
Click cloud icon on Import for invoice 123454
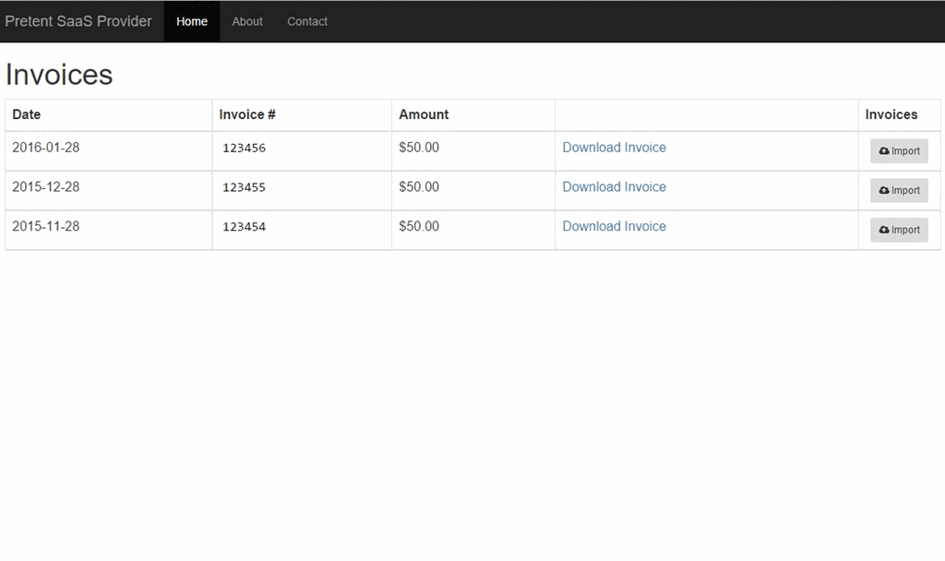click(x=884, y=230)
